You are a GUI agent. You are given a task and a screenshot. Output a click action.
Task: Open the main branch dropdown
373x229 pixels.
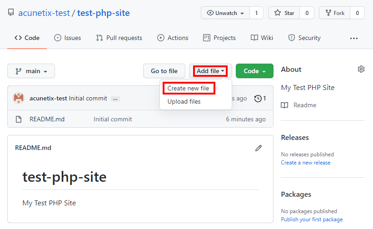point(31,71)
